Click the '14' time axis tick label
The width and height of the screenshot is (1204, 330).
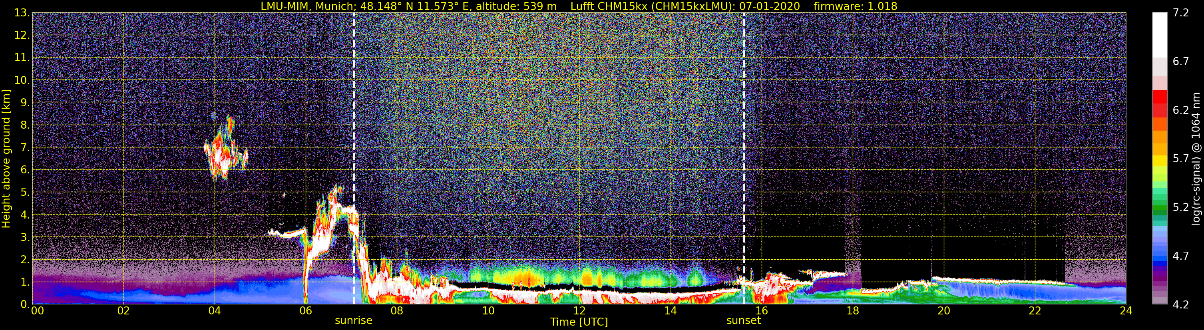coord(670,311)
